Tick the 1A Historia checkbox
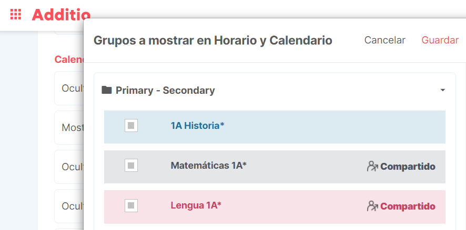The height and width of the screenshot is (230, 466). tap(131, 126)
